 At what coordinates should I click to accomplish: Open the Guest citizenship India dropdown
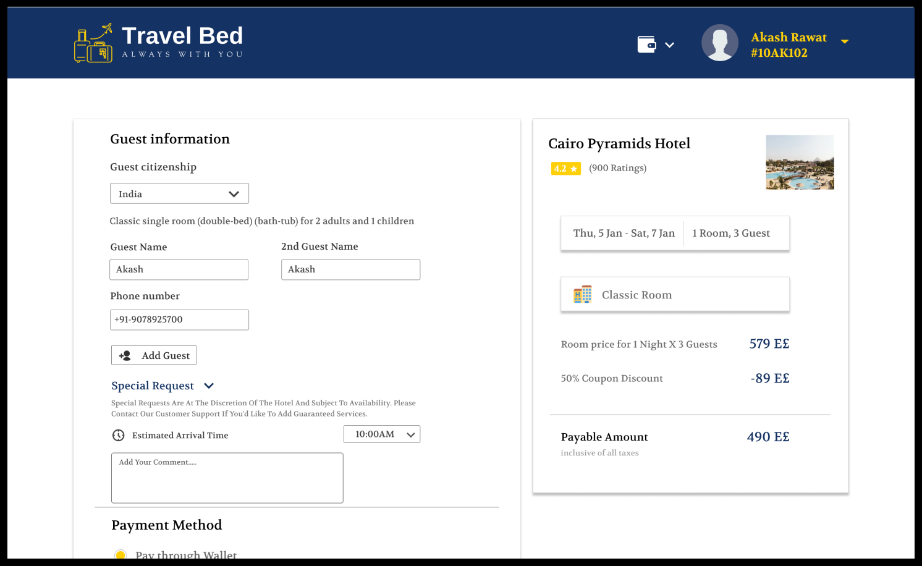tap(179, 193)
